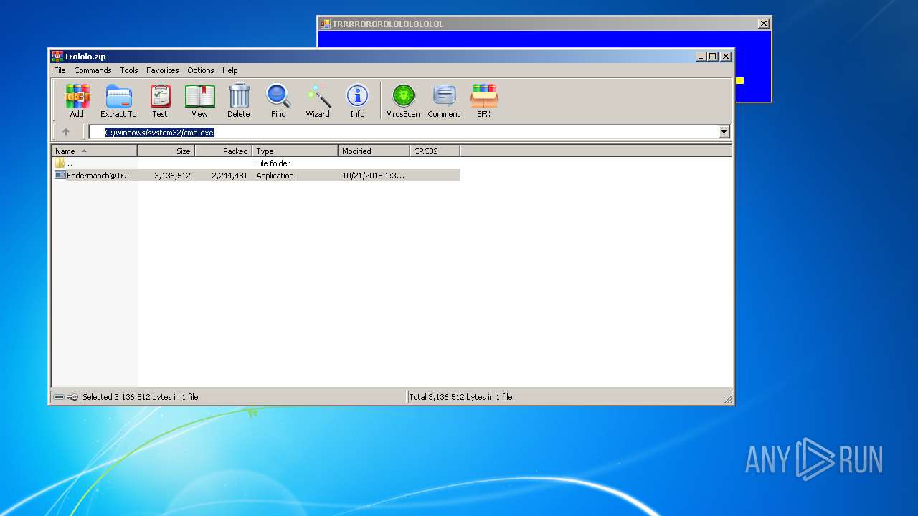Click the 3,136,512 size value
Viewport: 918px width, 516px height.
click(172, 176)
